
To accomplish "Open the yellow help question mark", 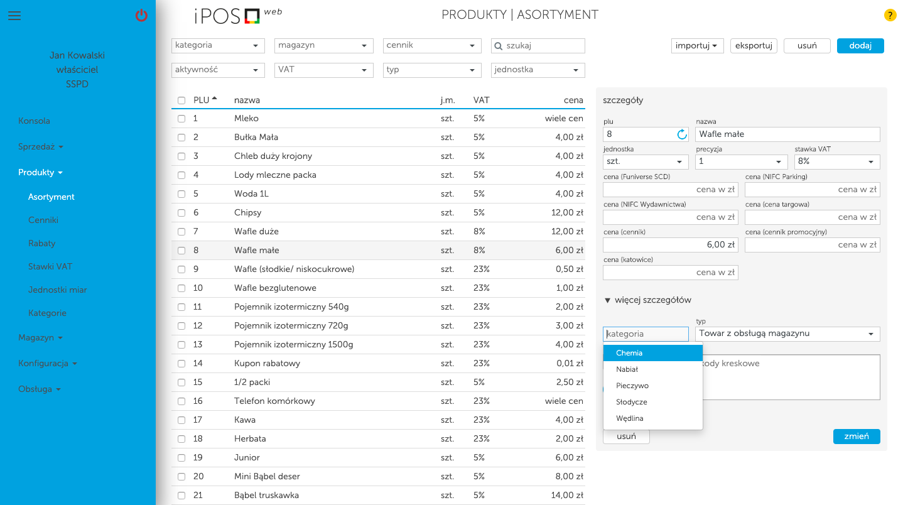I will point(890,16).
